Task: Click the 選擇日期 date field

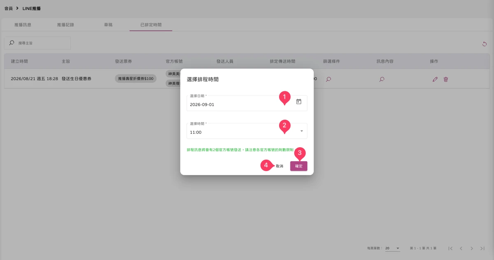Action: pyautogui.click(x=247, y=103)
